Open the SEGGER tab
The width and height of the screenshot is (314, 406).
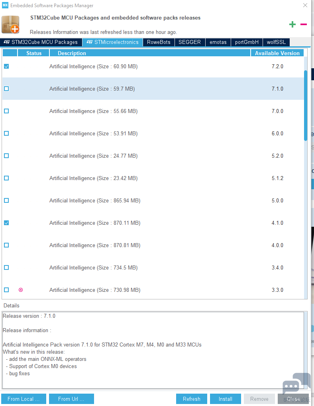coord(190,42)
